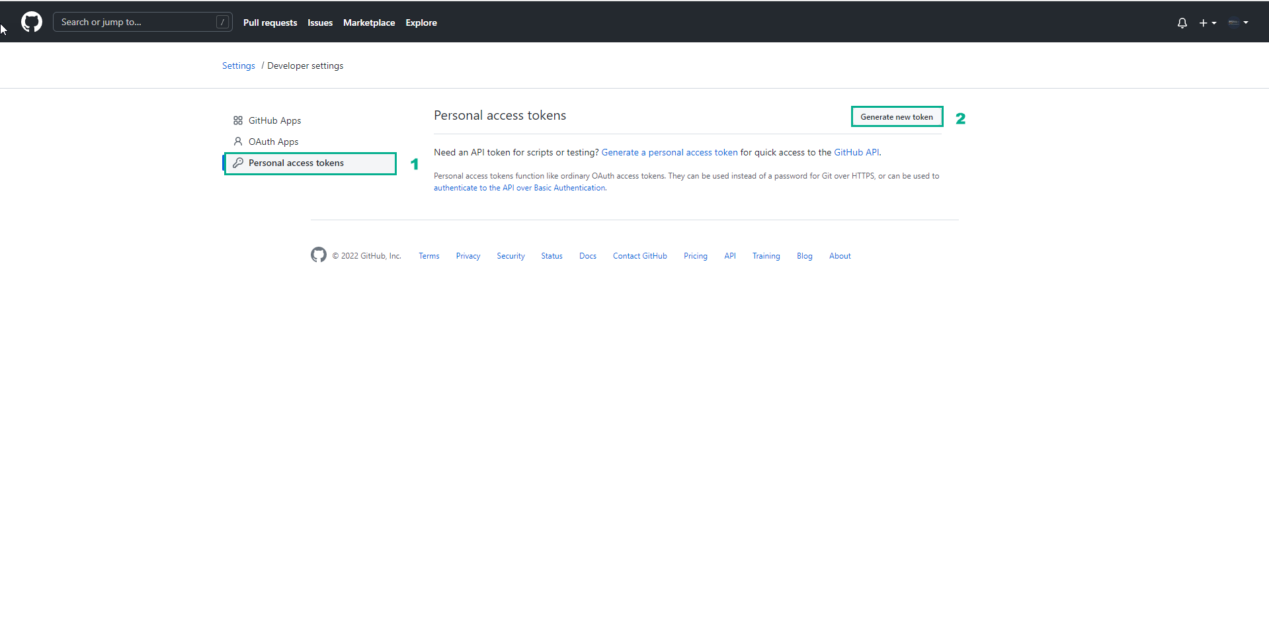Open the plus create-new dropdown

(x=1208, y=22)
